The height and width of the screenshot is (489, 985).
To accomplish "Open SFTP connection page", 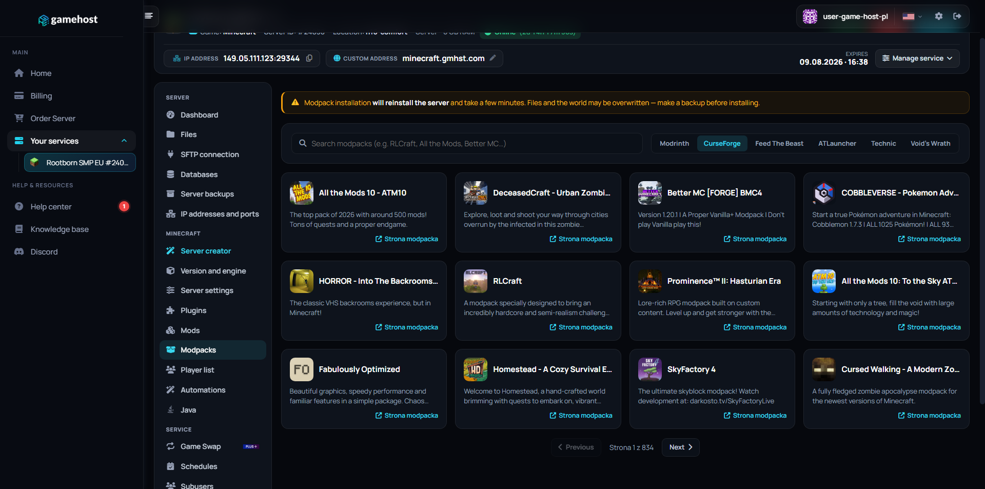I will click(213, 154).
